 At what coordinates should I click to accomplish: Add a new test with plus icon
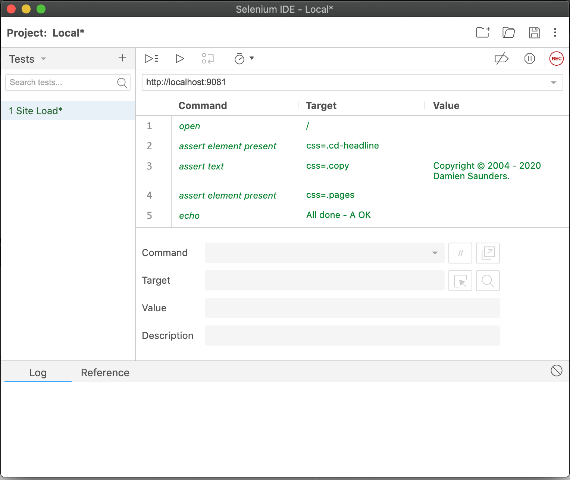pyautogui.click(x=122, y=58)
